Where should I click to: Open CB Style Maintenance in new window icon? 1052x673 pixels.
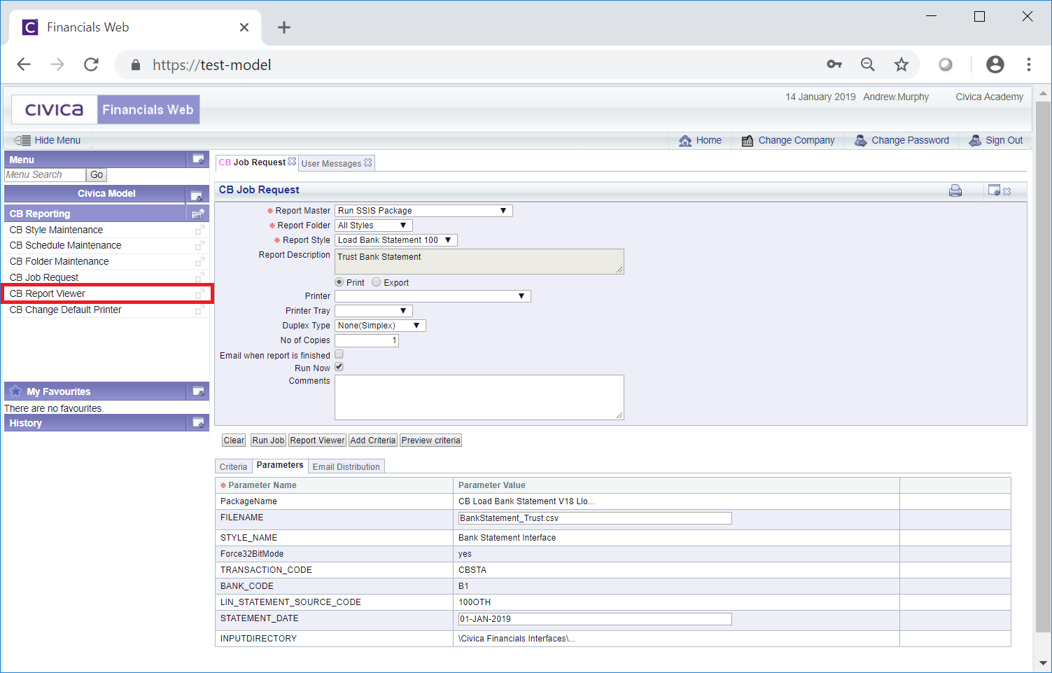(x=199, y=230)
